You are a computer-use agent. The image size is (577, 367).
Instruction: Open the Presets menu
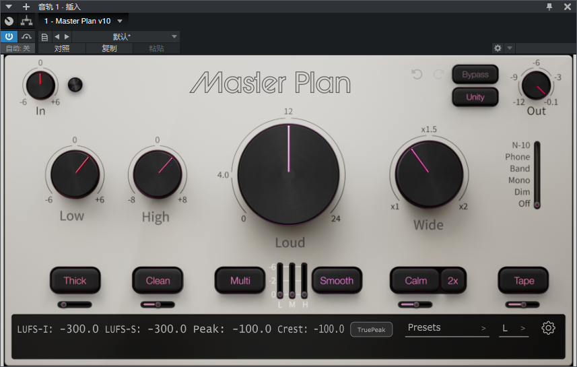(447, 328)
